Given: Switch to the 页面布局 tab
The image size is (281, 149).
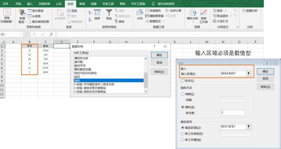Looking at the screenshot, I should coord(44,4).
